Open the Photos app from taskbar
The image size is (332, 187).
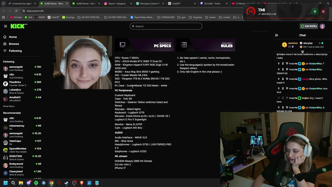pyautogui.click(x=89, y=183)
